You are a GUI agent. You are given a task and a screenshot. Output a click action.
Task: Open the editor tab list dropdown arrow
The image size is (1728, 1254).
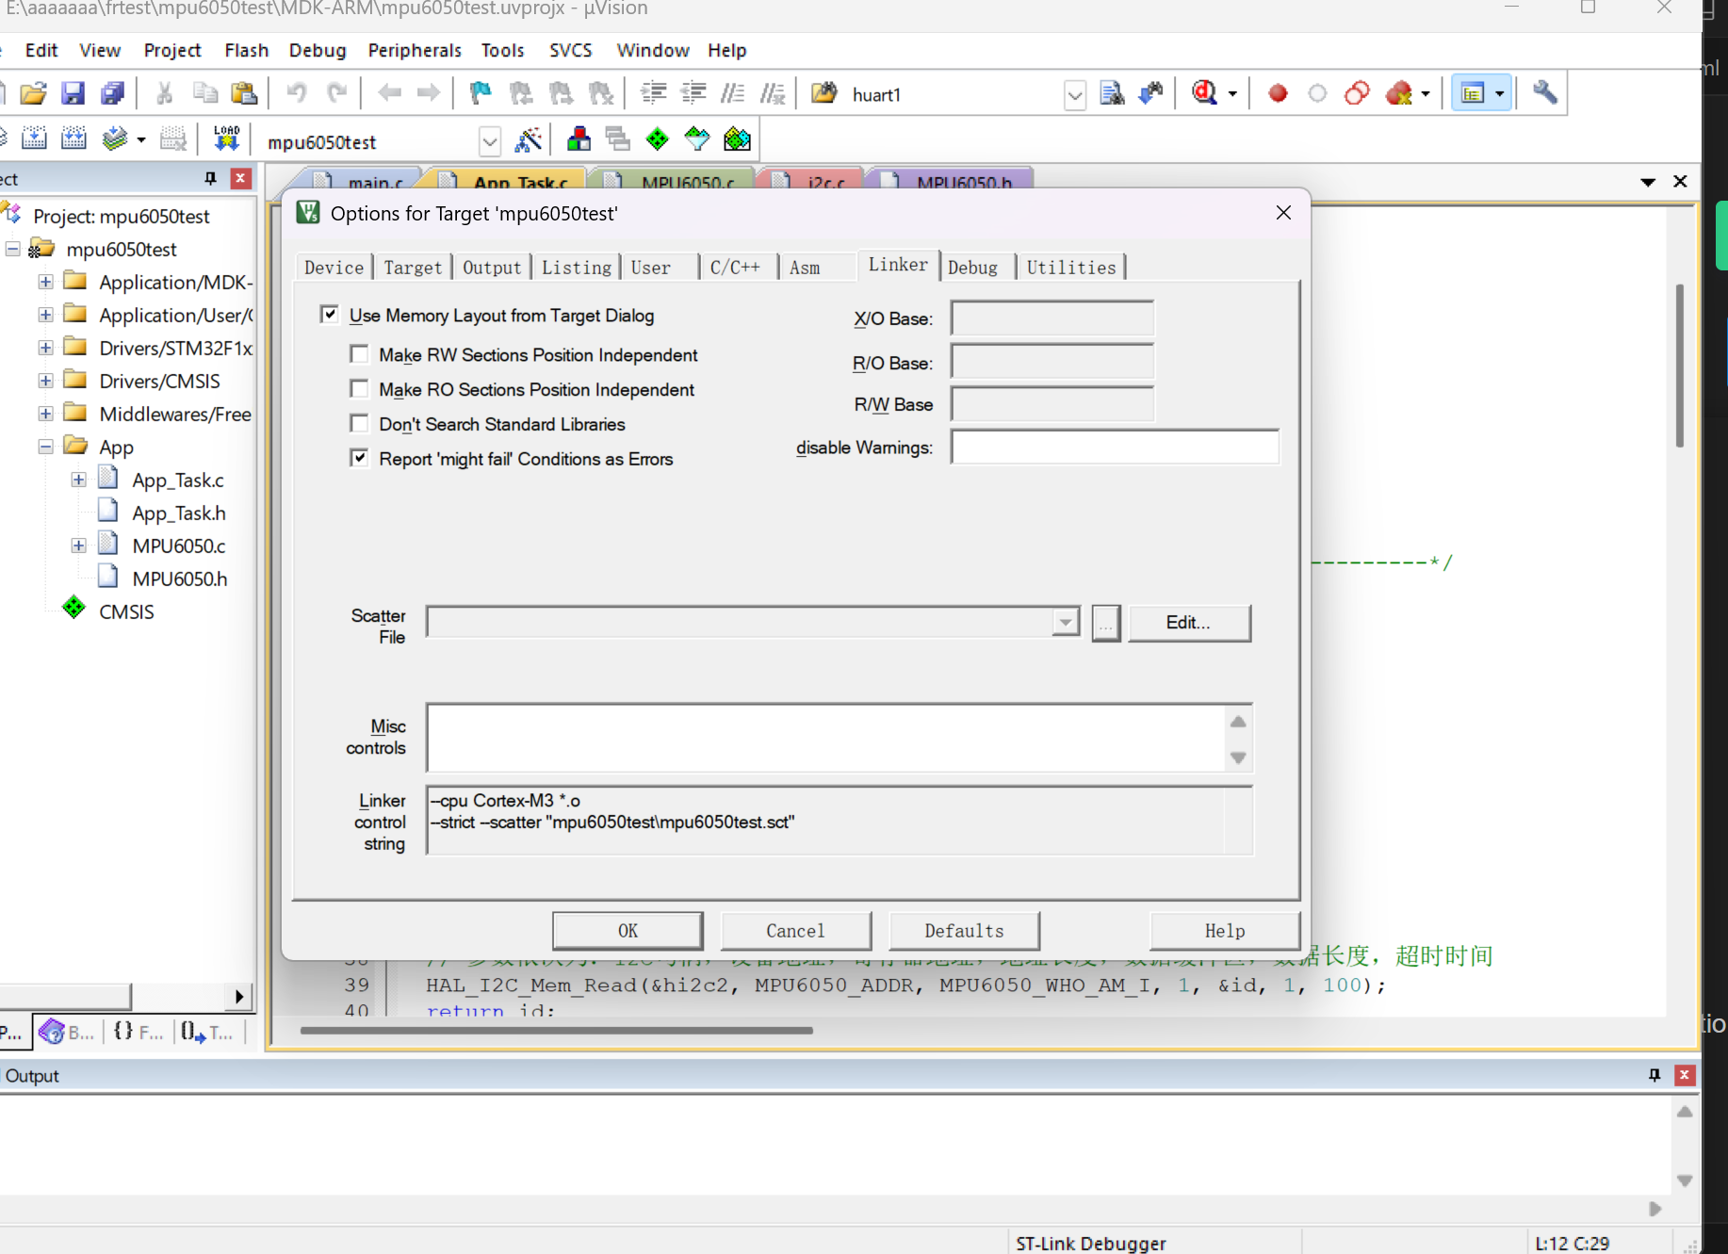pos(1648,182)
